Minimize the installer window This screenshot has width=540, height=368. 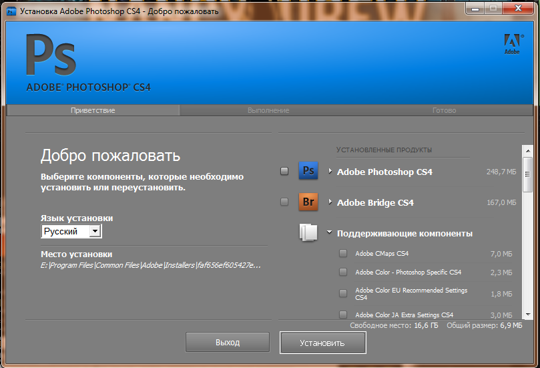coord(475,9)
